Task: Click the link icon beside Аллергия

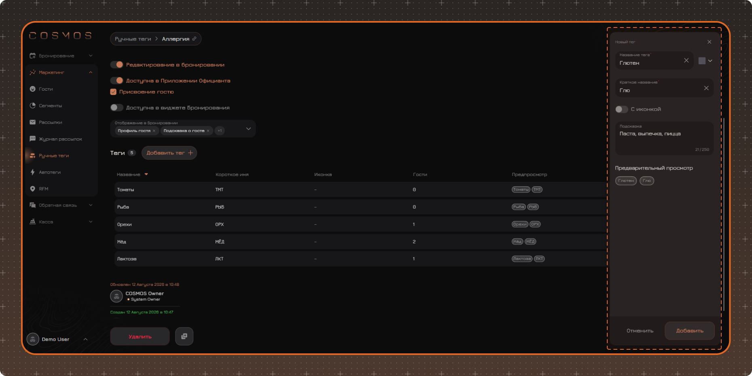Action: click(194, 39)
